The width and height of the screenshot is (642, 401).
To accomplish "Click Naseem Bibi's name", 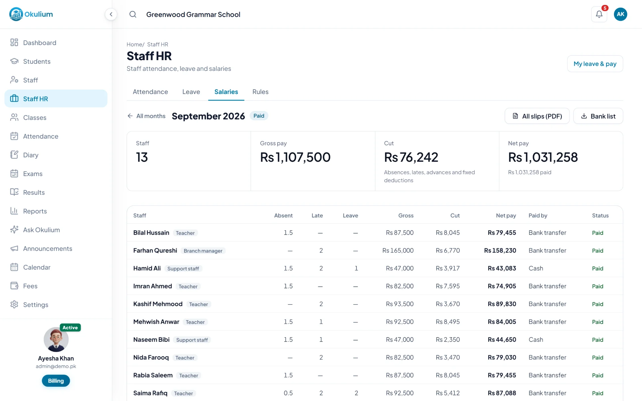I will [151, 340].
